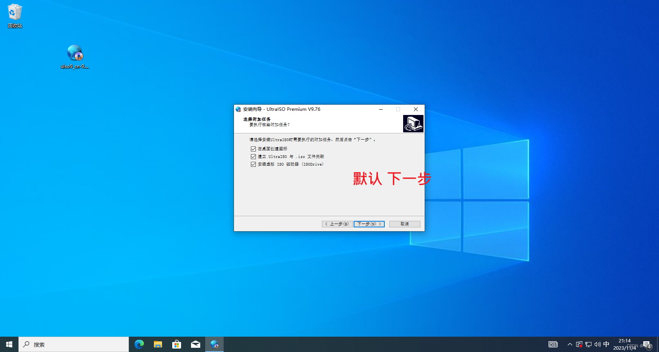Screen dimensions: 659x352
Task: Open the Windows Start menu
Action: [9, 344]
